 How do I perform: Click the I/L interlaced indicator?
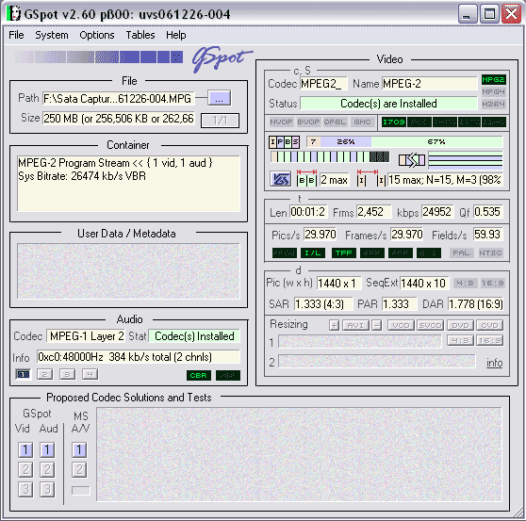313,252
